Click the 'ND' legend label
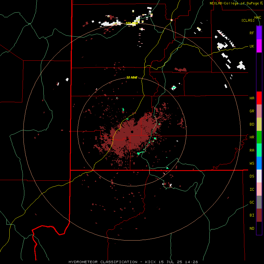 pyautogui.click(x=252, y=229)
